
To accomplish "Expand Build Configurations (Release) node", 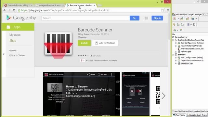I will click(175, 43).
